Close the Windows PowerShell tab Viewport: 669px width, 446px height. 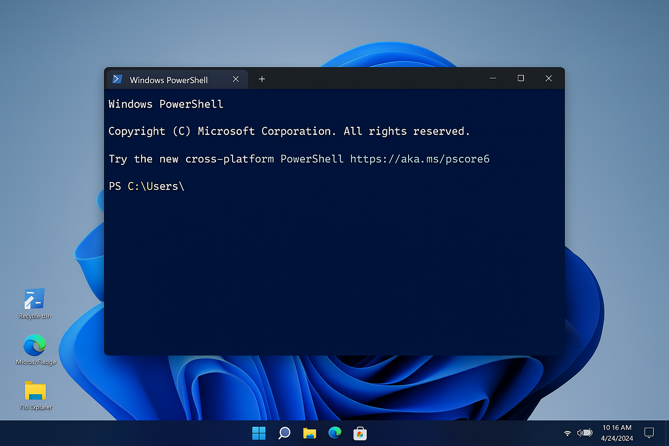236,79
